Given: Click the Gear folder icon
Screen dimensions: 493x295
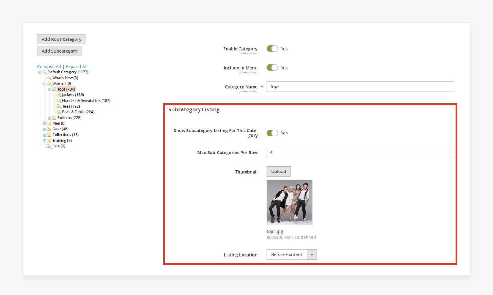Looking at the screenshot, I should pos(49,129).
